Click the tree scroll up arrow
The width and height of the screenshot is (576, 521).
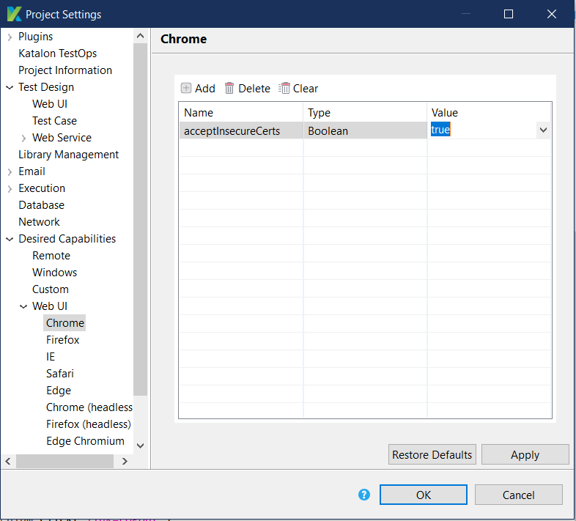pos(140,36)
